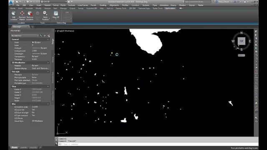Click the Transparency ByLayer value
The height and width of the screenshot is (150, 267).
[x=35, y=57]
